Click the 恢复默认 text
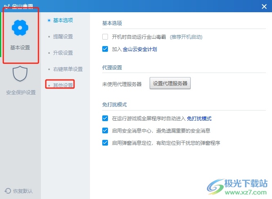 23,191
